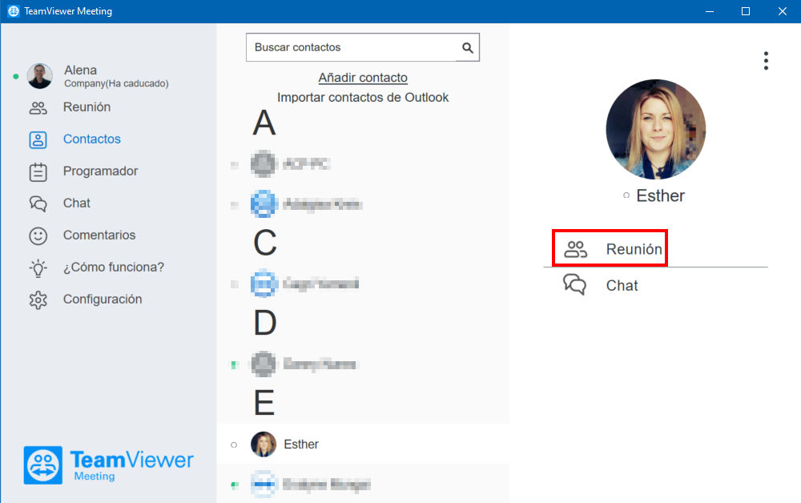Click Esther's large profile photo
The width and height of the screenshot is (801, 503).
pos(656,129)
